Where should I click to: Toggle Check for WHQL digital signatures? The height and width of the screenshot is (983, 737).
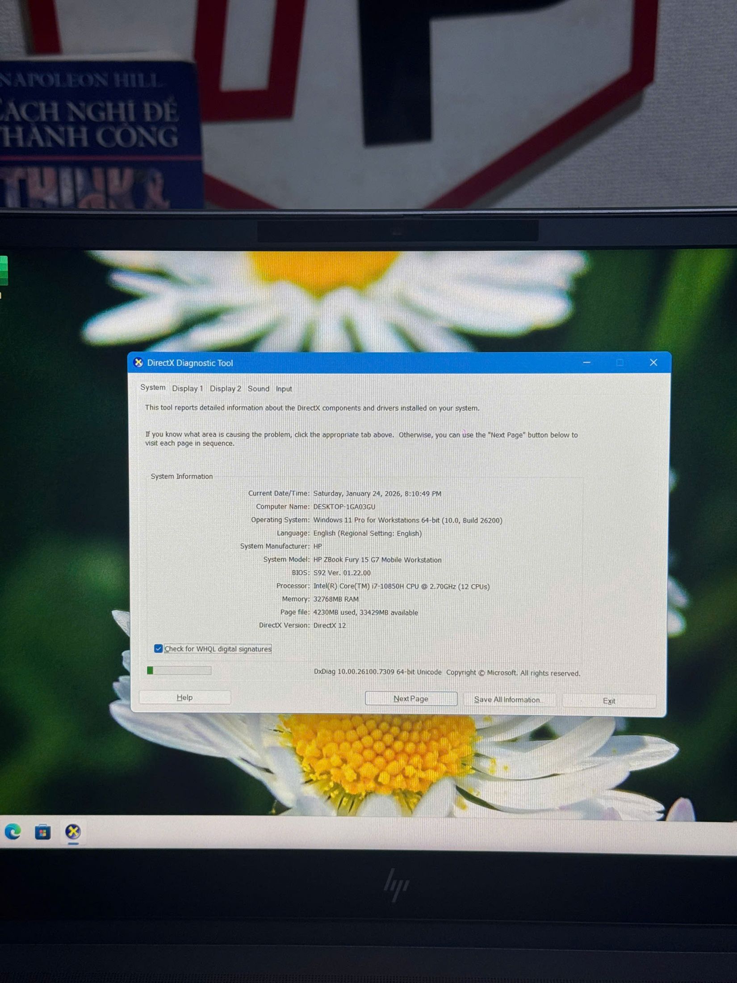click(x=159, y=648)
